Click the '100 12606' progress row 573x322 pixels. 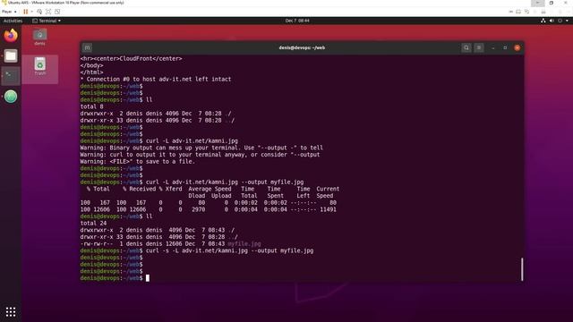[x=209, y=209]
